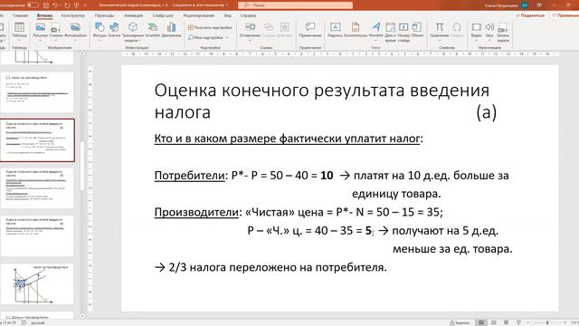Open the user account avatar
The width and height of the screenshot is (579, 326).
coord(525,5)
